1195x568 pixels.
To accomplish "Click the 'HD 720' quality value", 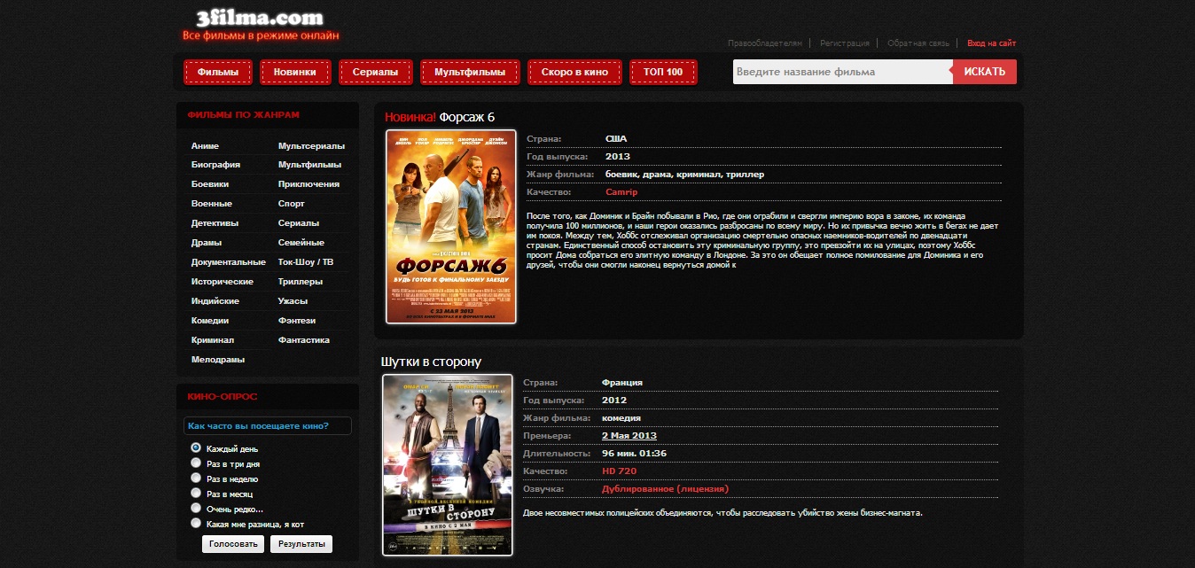I will (x=619, y=471).
